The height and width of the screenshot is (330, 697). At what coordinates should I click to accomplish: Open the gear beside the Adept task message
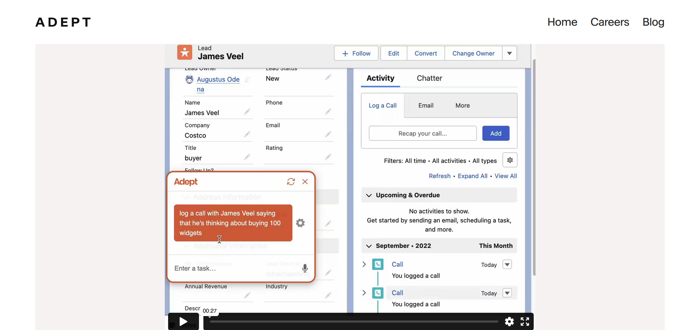click(x=301, y=223)
